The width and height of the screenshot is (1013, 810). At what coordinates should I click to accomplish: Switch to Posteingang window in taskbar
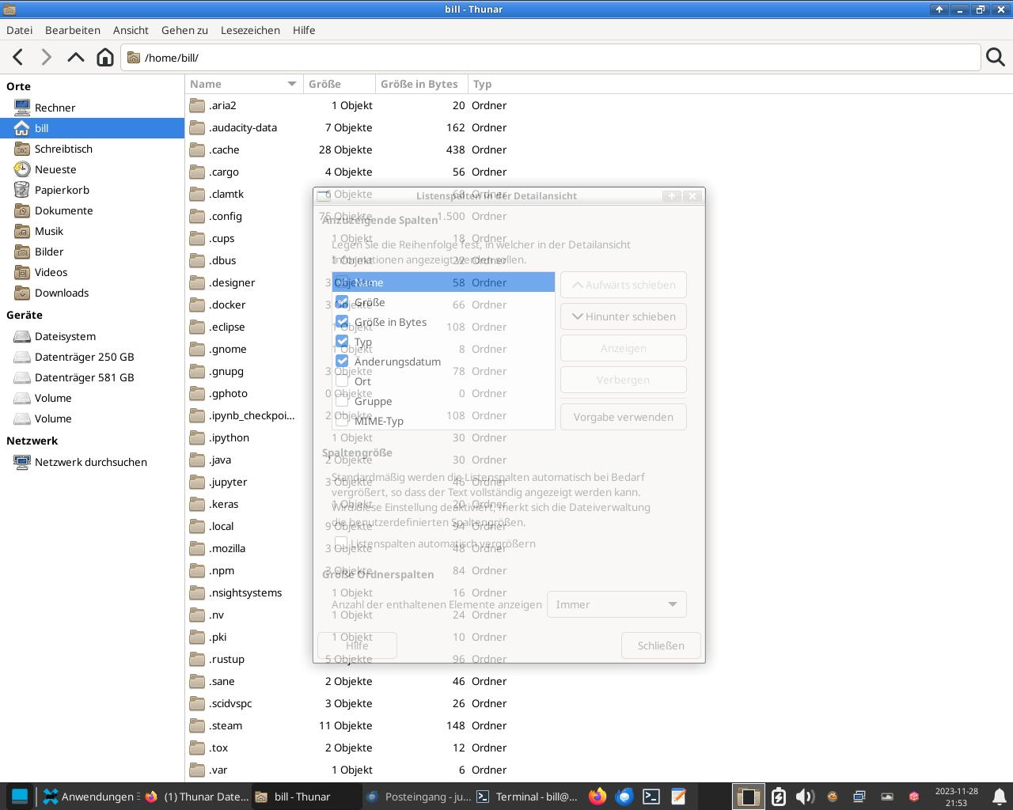(418, 797)
